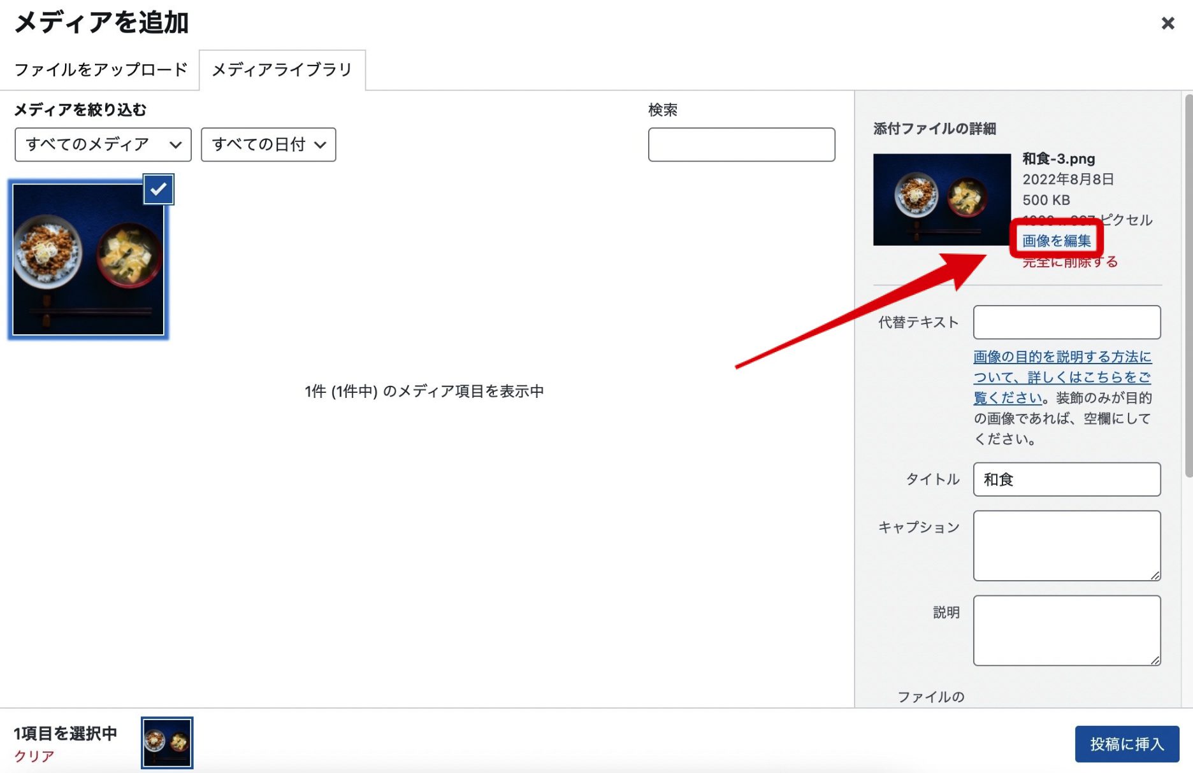Screen dimensions: 1193x773
Task: Focus the キャプション text area
Action: (x=1066, y=546)
